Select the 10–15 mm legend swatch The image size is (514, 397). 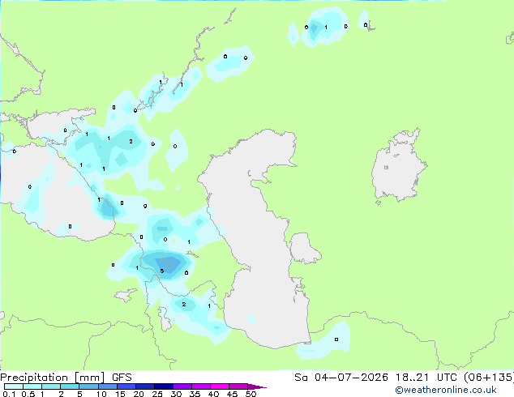(x=107, y=386)
